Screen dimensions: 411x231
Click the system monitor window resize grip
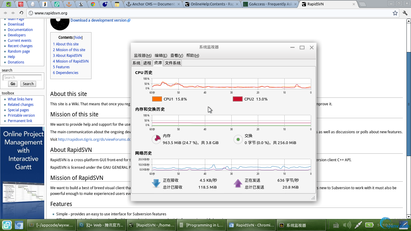(313, 198)
